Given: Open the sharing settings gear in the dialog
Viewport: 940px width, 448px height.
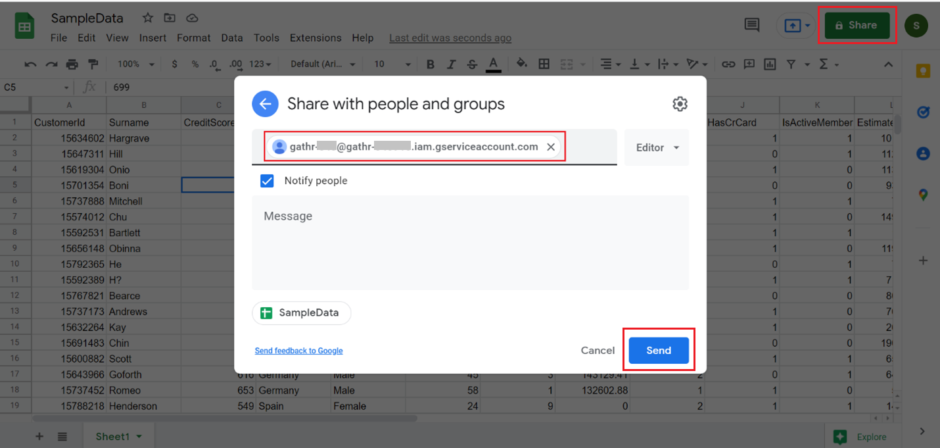Looking at the screenshot, I should coord(680,104).
